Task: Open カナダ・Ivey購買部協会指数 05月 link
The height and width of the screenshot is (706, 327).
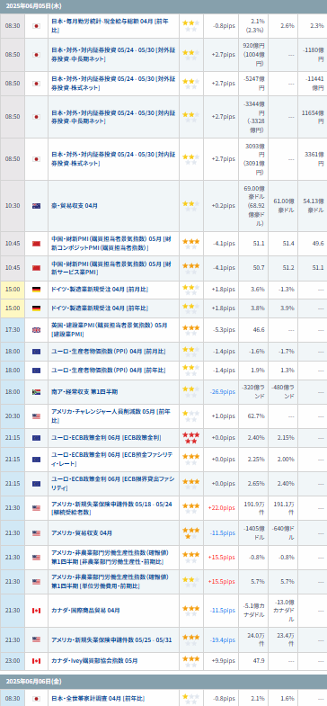Action: point(94,661)
